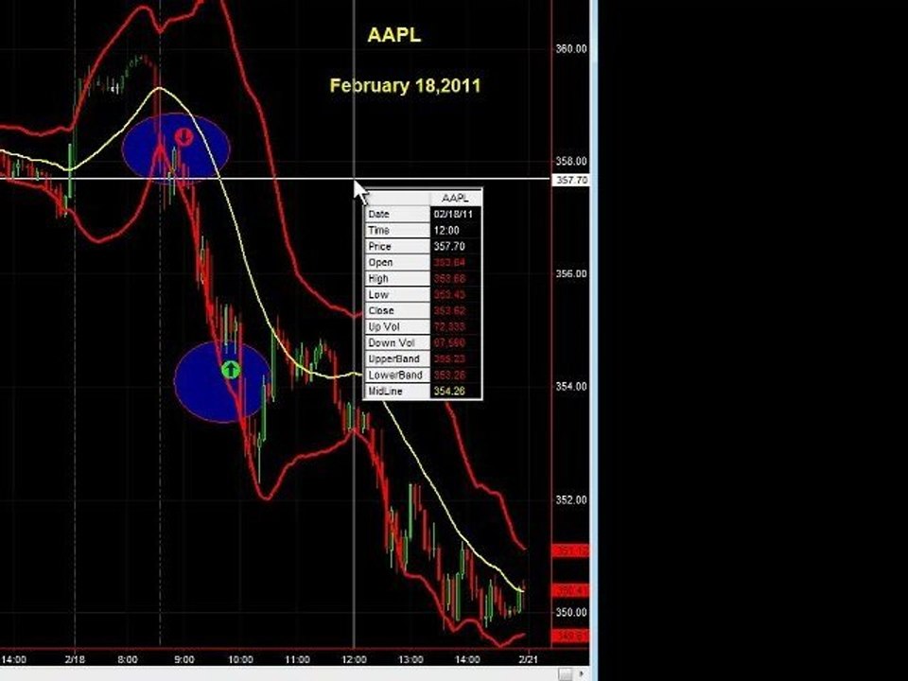
Task: Click the horizontal scrollbar right arrow
Action: [x=584, y=674]
